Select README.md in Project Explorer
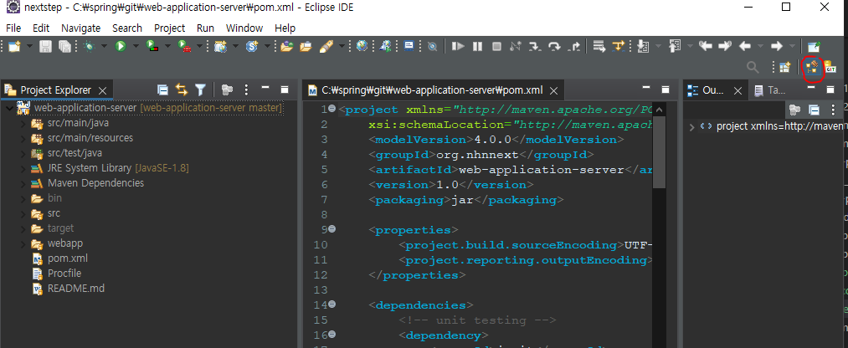 coord(75,289)
